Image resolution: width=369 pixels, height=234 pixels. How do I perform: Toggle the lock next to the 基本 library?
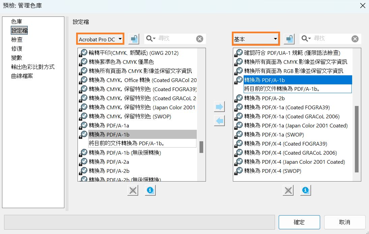(289, 39)
